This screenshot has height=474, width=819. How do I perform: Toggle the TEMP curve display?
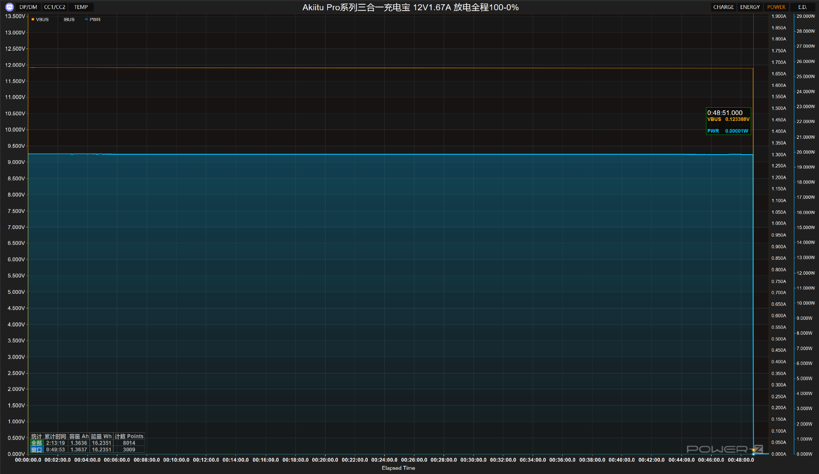pos(81,7)
